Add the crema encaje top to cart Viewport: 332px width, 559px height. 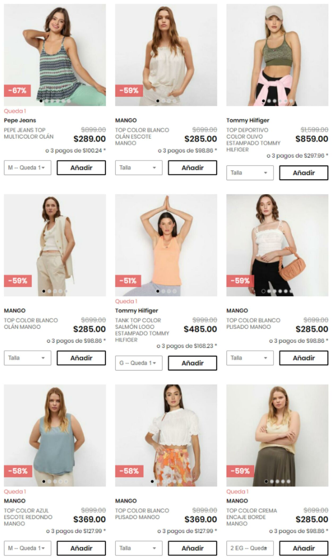[x=304, y=548]
